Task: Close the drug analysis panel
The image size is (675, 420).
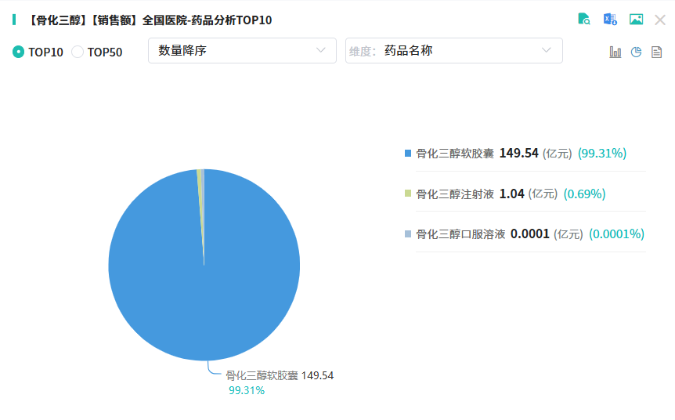Action: 660,20
